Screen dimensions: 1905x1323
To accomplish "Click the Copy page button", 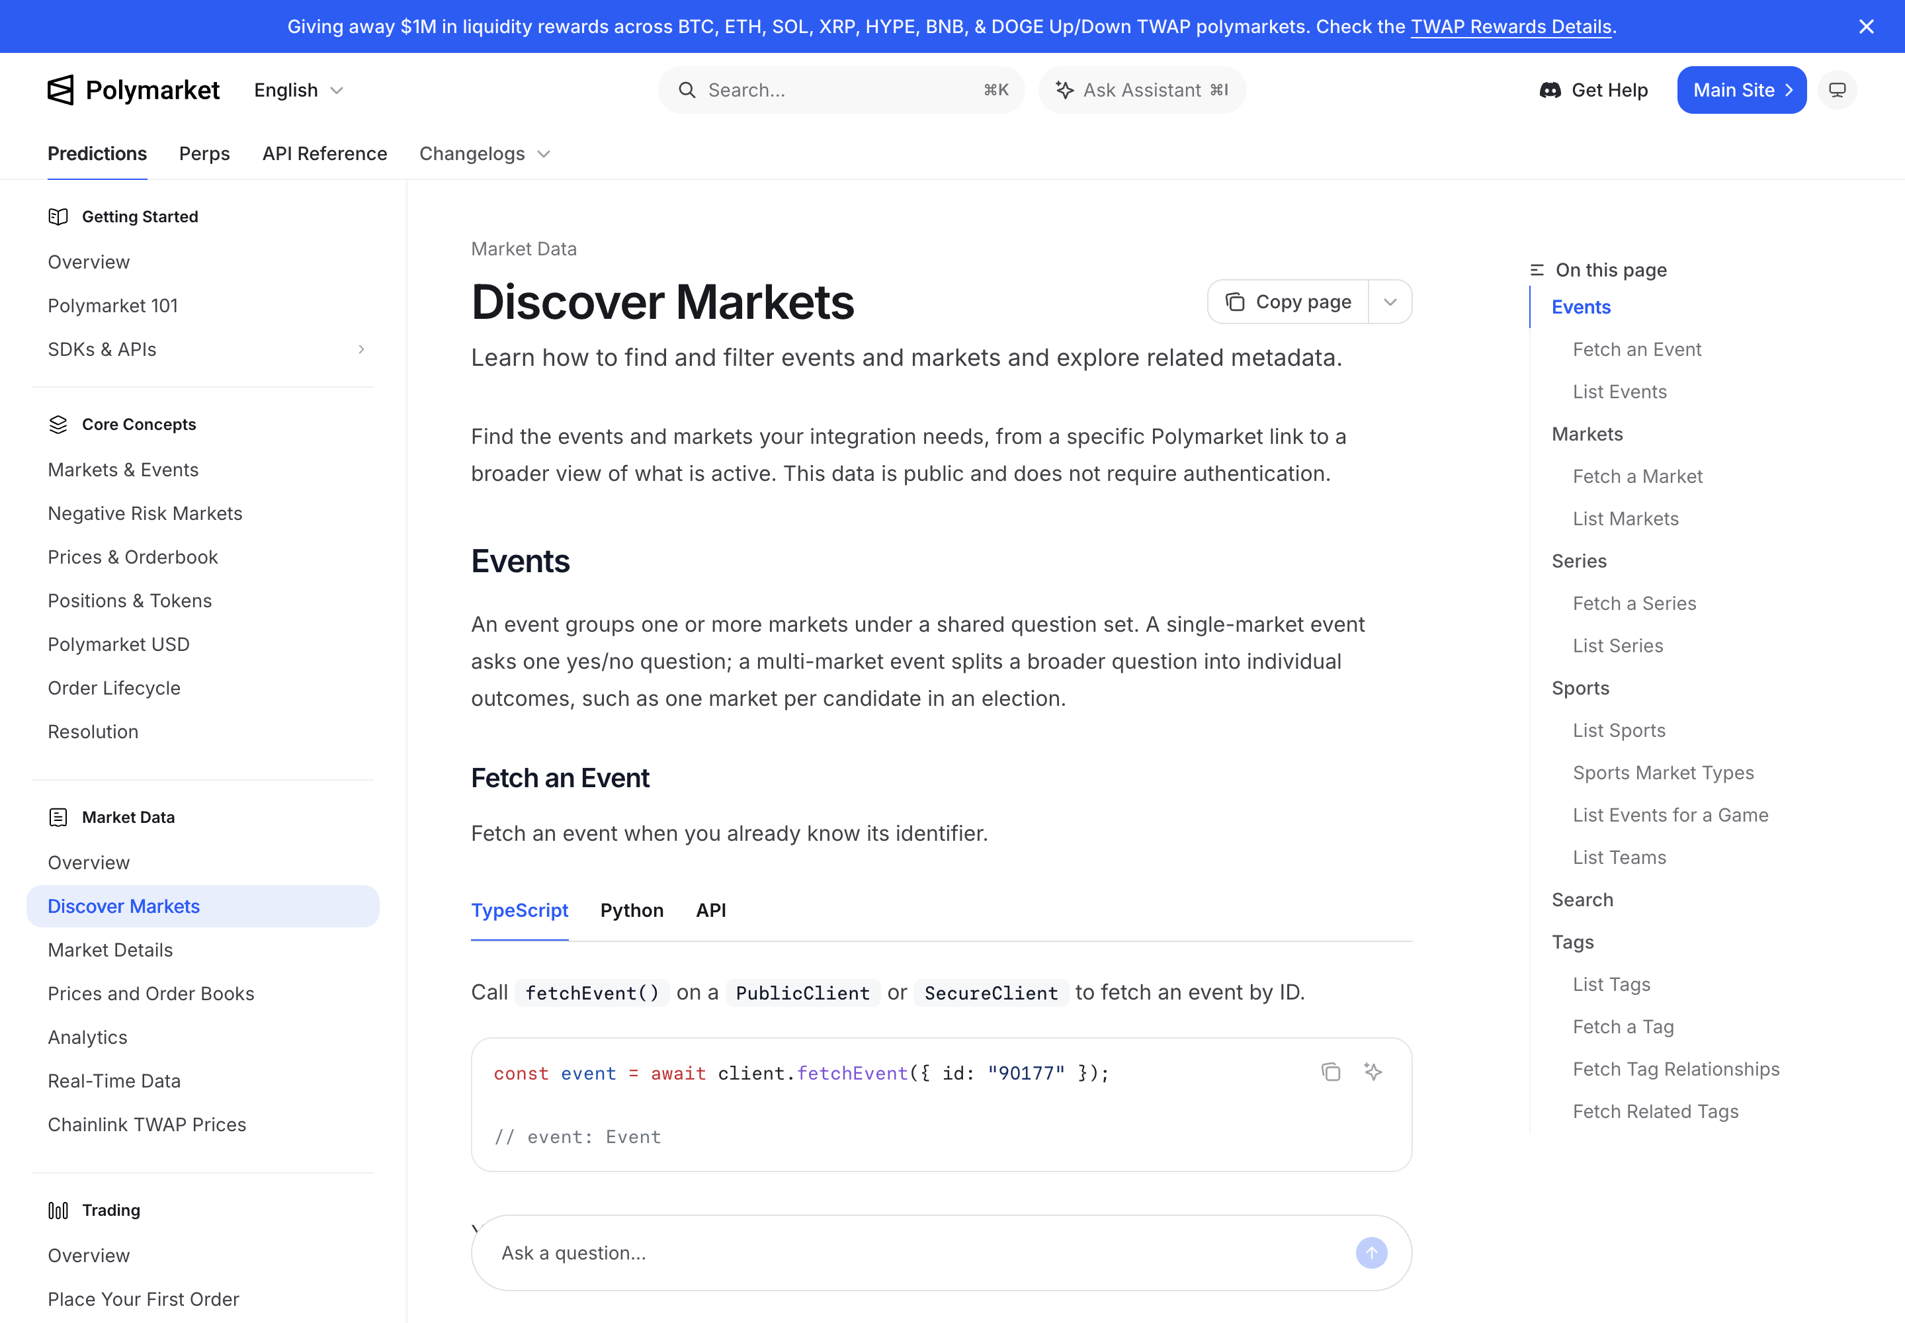I will pyautogui.click(x=1289, y=302).
